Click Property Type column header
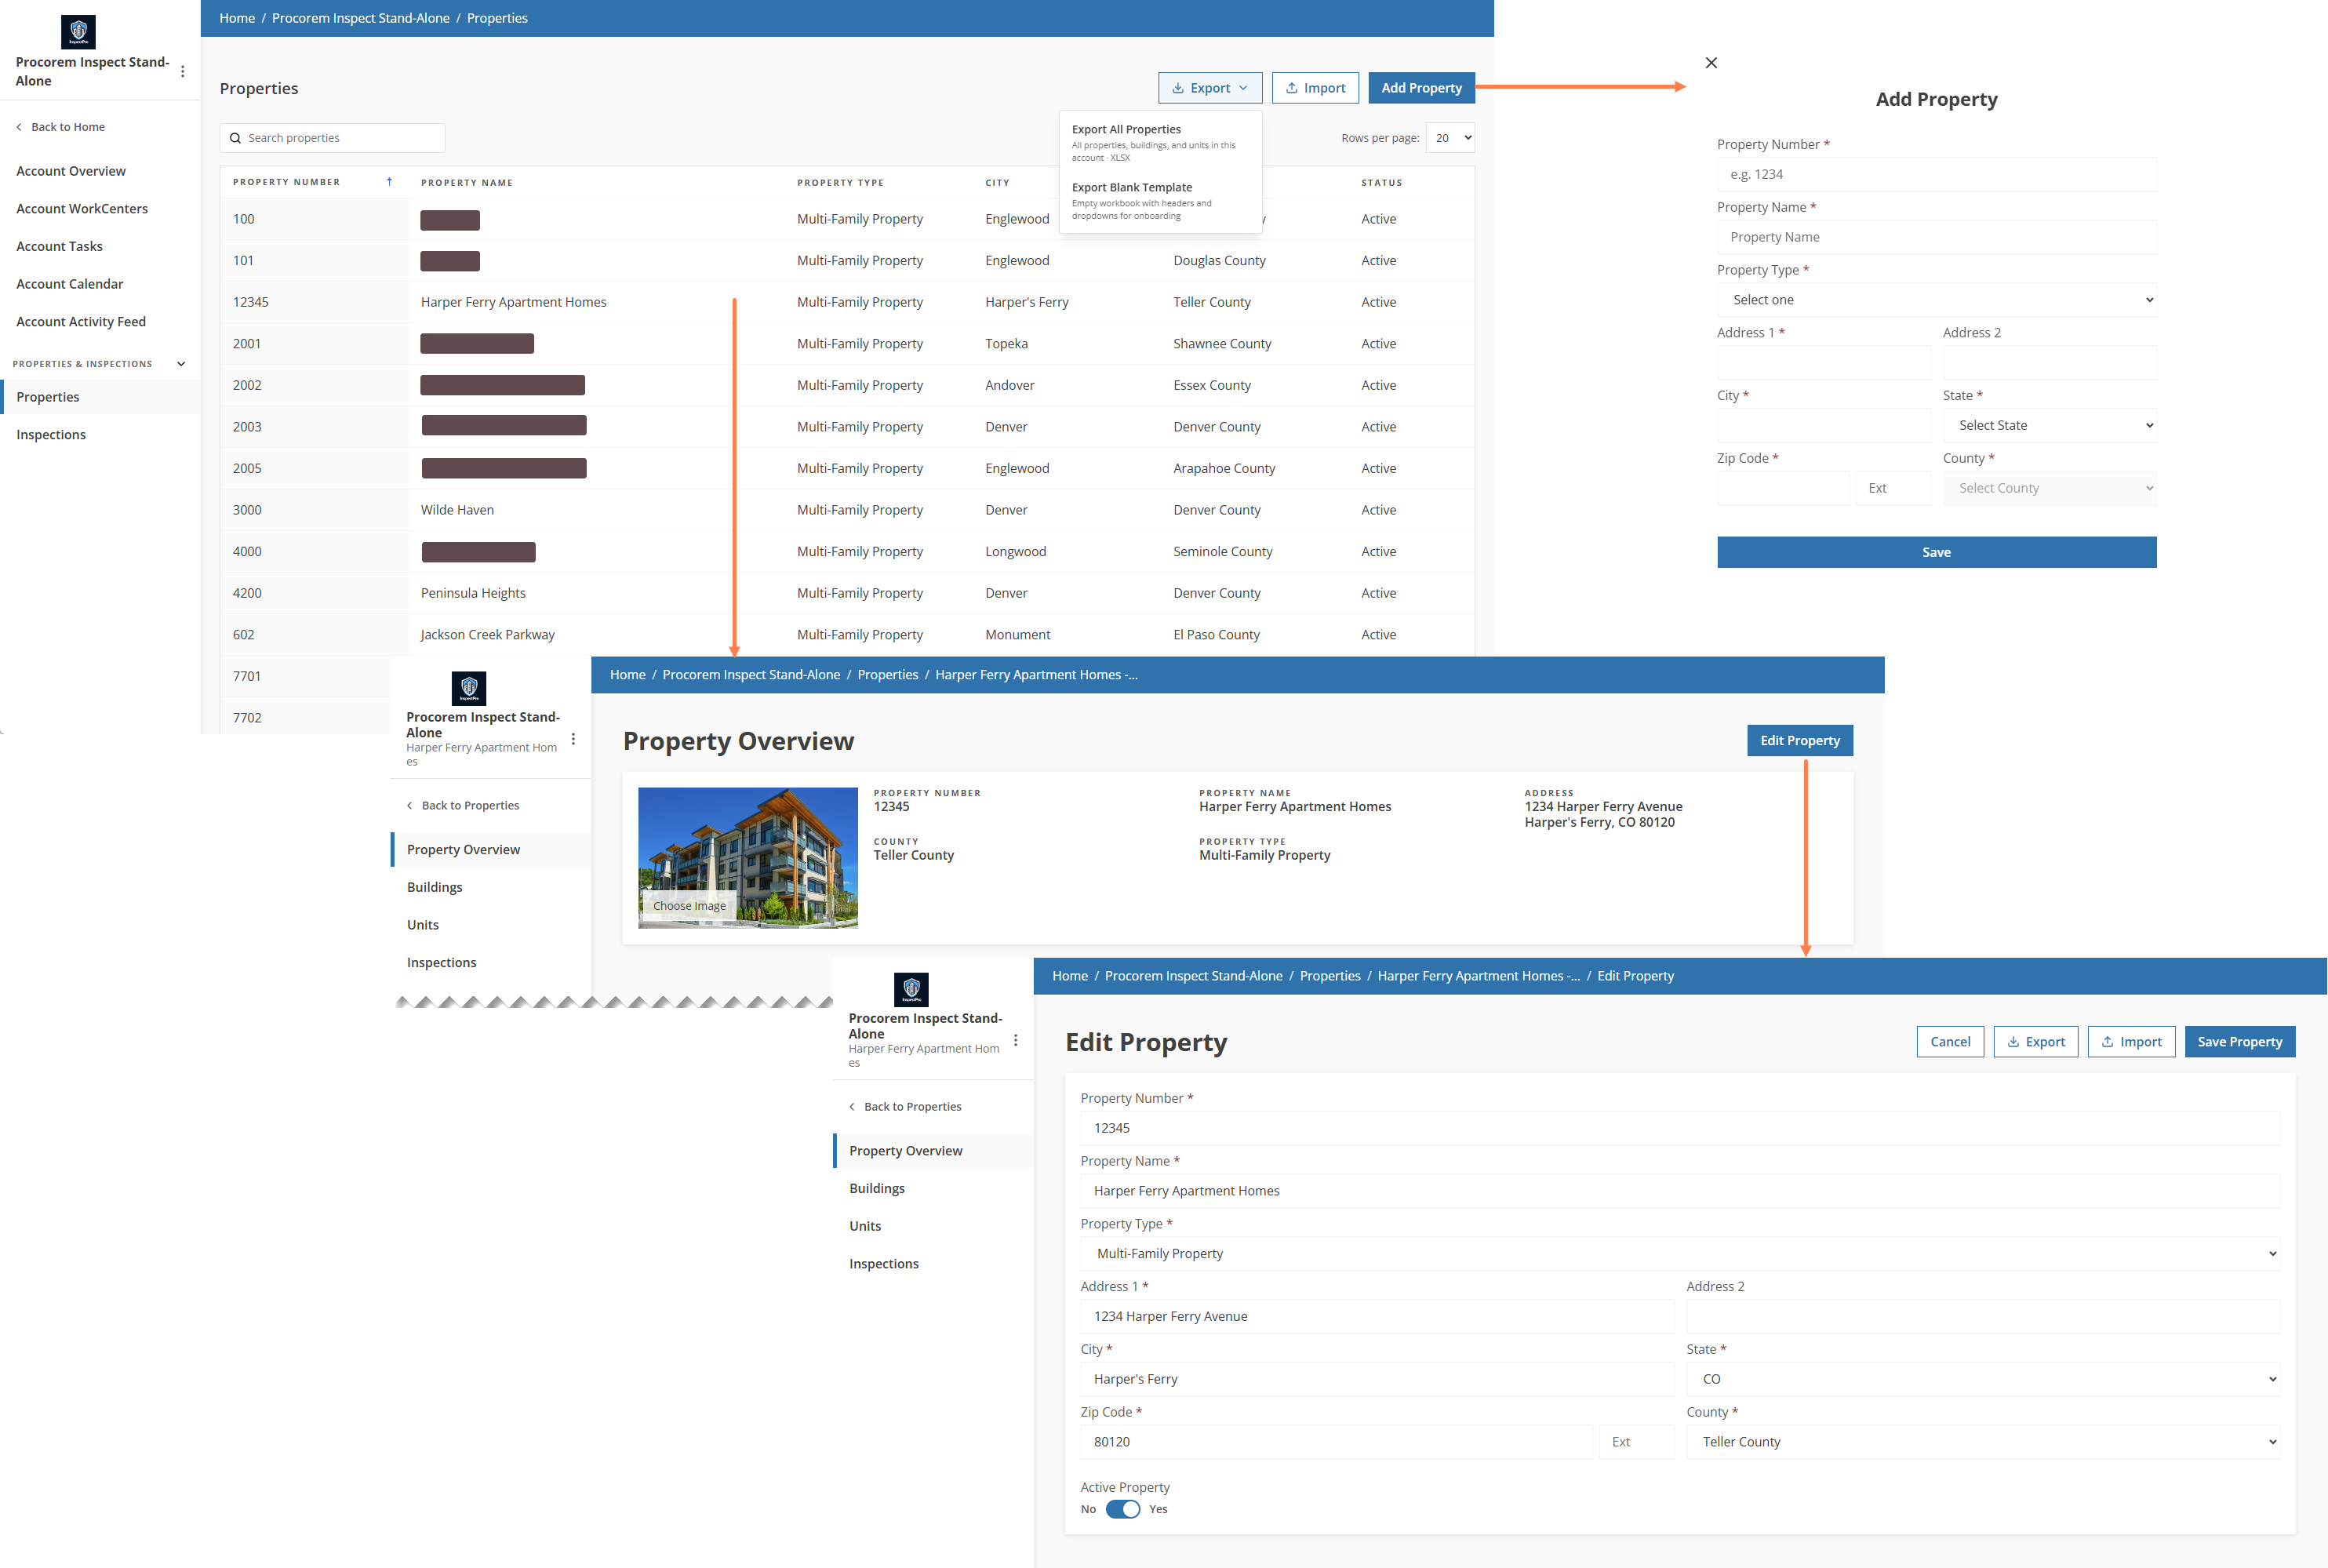The width and height of the screenshot is (2328, 1568). [840, 183]
